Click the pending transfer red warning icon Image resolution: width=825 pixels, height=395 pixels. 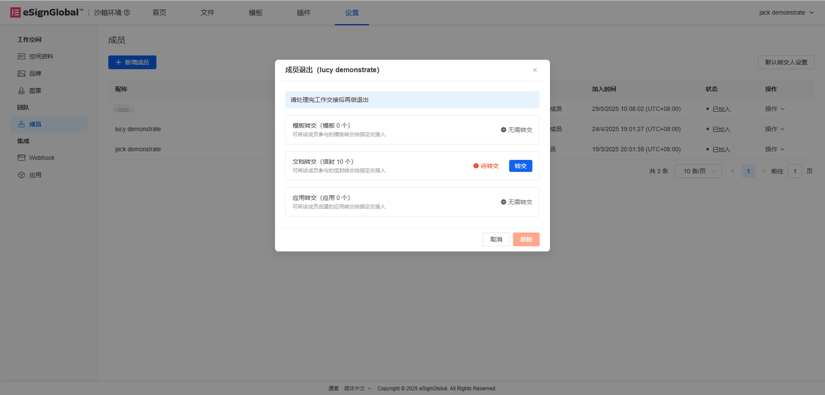coord(476,166)
